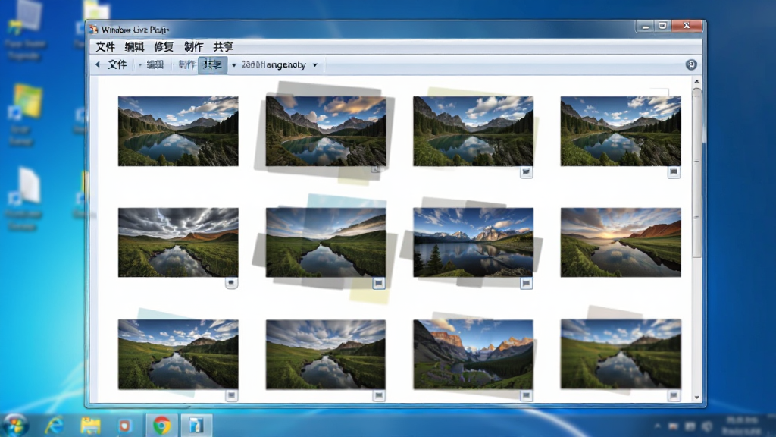
Task: Launch Internet Explorer from the taskbar
Action: click(x=55, y=425)
